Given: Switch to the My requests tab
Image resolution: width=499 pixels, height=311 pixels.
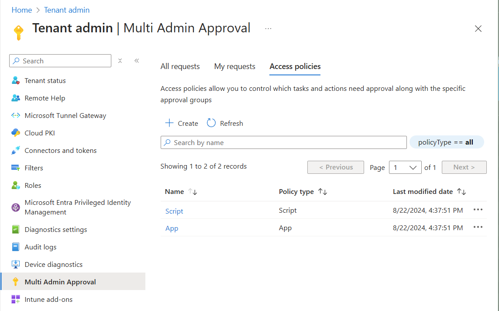Looking at the screenshot, I should 235,66.
